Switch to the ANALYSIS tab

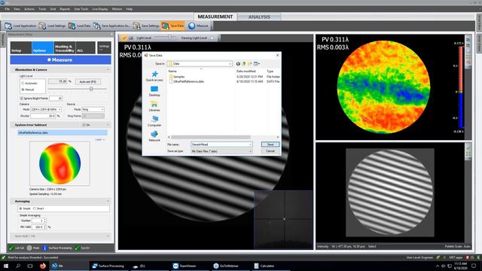[259, 17]
